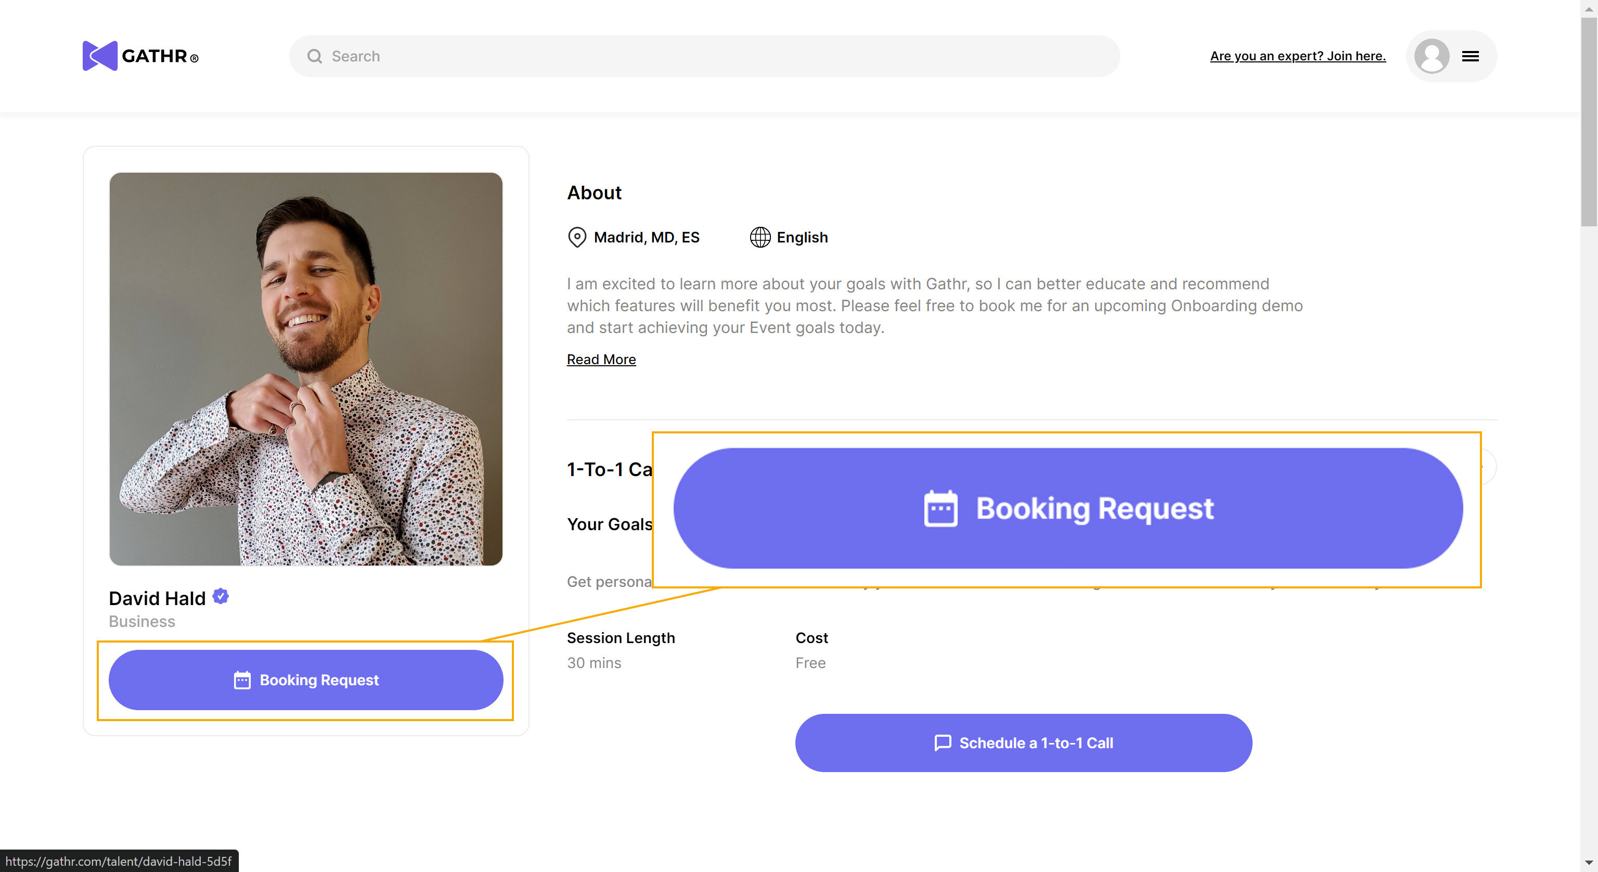Click the verified badge beside David Hald
Viewport: 1598px width, 872px height.
click(221, 596)
